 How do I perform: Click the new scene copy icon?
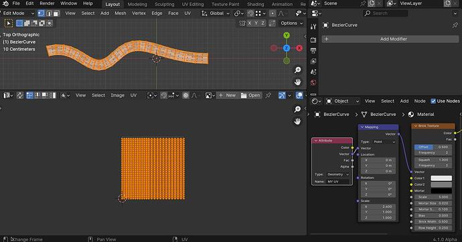click(372, 3)
